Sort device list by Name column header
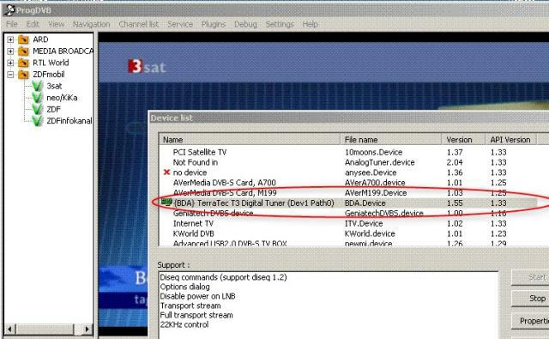Image resolution: width=549 pixels, height=339 pixels. point(250,139)
